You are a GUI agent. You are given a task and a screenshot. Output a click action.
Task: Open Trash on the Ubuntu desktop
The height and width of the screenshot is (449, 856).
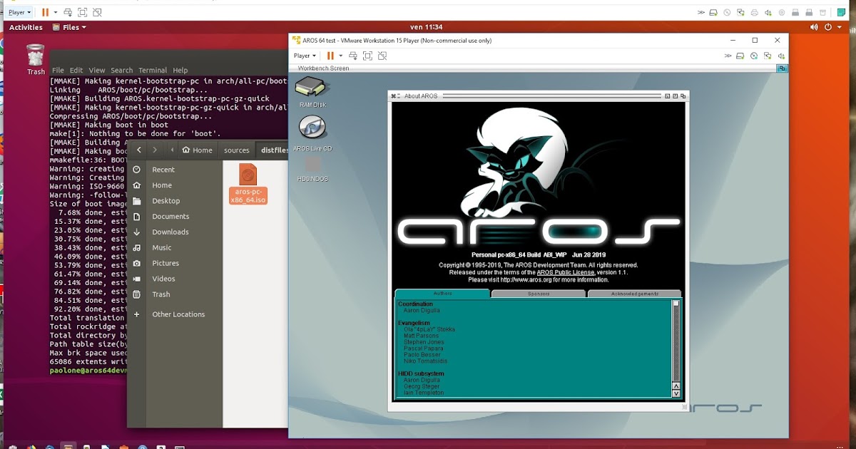(x=35, y=57)
